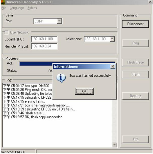Screen dimensions: 153x154
Task: Click the Local IP (PC) field
Action: pyautogui.click(x=44, y=39)
